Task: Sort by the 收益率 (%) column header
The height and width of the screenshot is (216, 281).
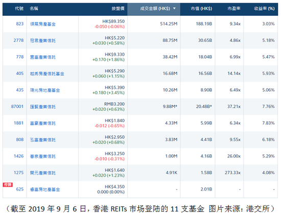Action: (x=264, y=8)
